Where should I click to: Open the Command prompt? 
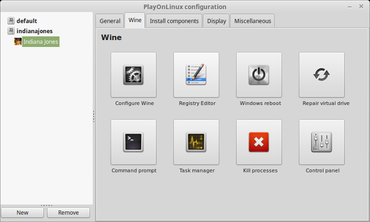tap(133, 142)
